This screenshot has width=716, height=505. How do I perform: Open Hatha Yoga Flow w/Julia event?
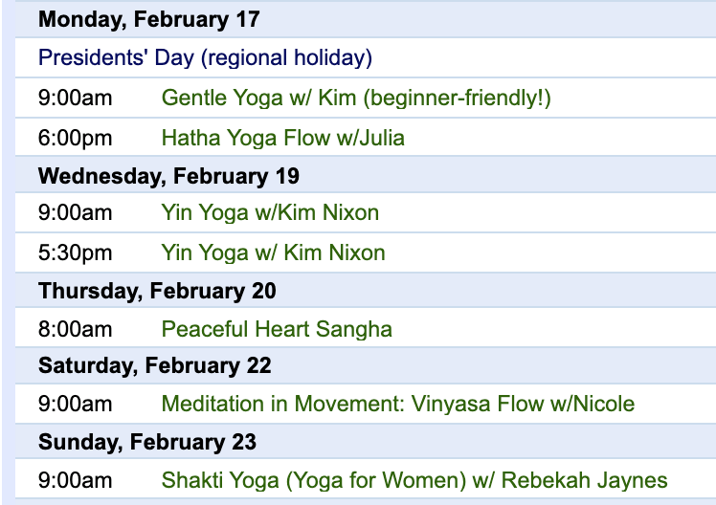point(283,139)
